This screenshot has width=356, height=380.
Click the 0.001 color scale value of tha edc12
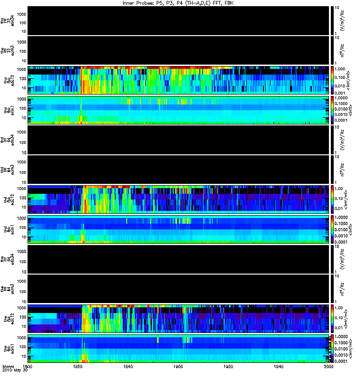click(339, 93)
